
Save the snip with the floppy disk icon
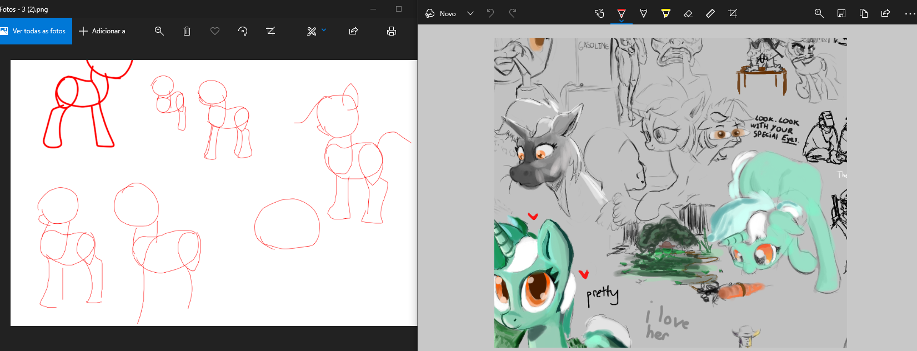pos(841,13)
